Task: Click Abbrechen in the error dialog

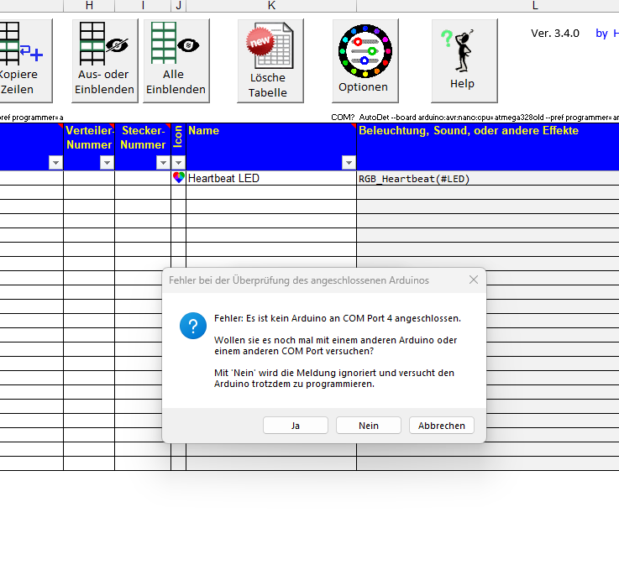Action: coord(441,426)
